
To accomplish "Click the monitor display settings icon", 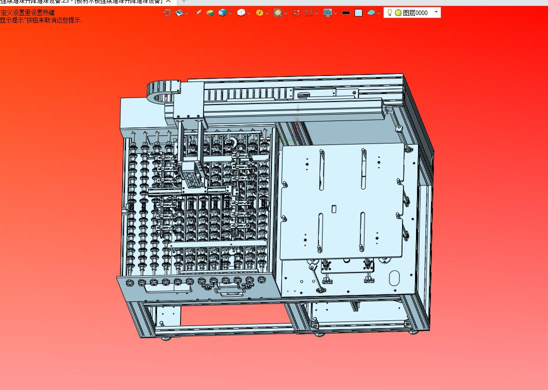I will (327, 13).
